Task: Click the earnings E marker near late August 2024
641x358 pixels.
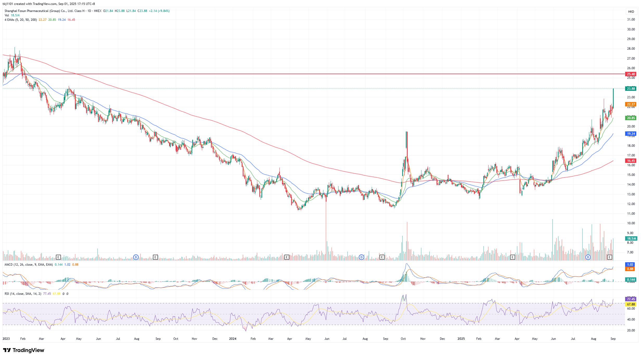Action: tap(382, 257)
